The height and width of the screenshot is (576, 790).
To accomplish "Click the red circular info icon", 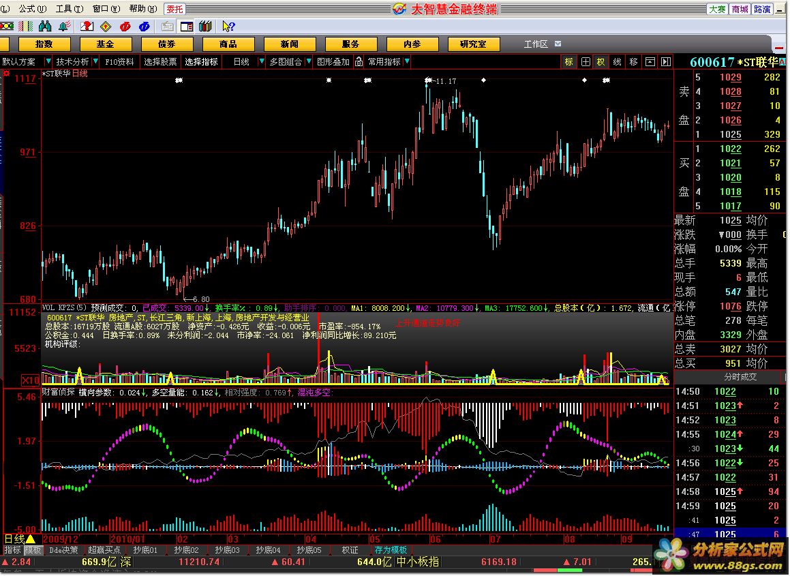I will coord(125,26).
